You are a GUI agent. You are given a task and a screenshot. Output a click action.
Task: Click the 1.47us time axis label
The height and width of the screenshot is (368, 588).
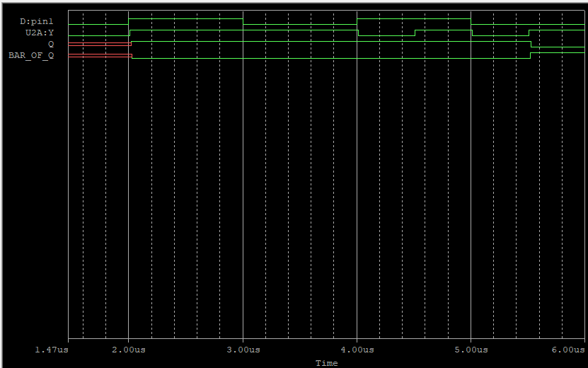coord(52,350)
